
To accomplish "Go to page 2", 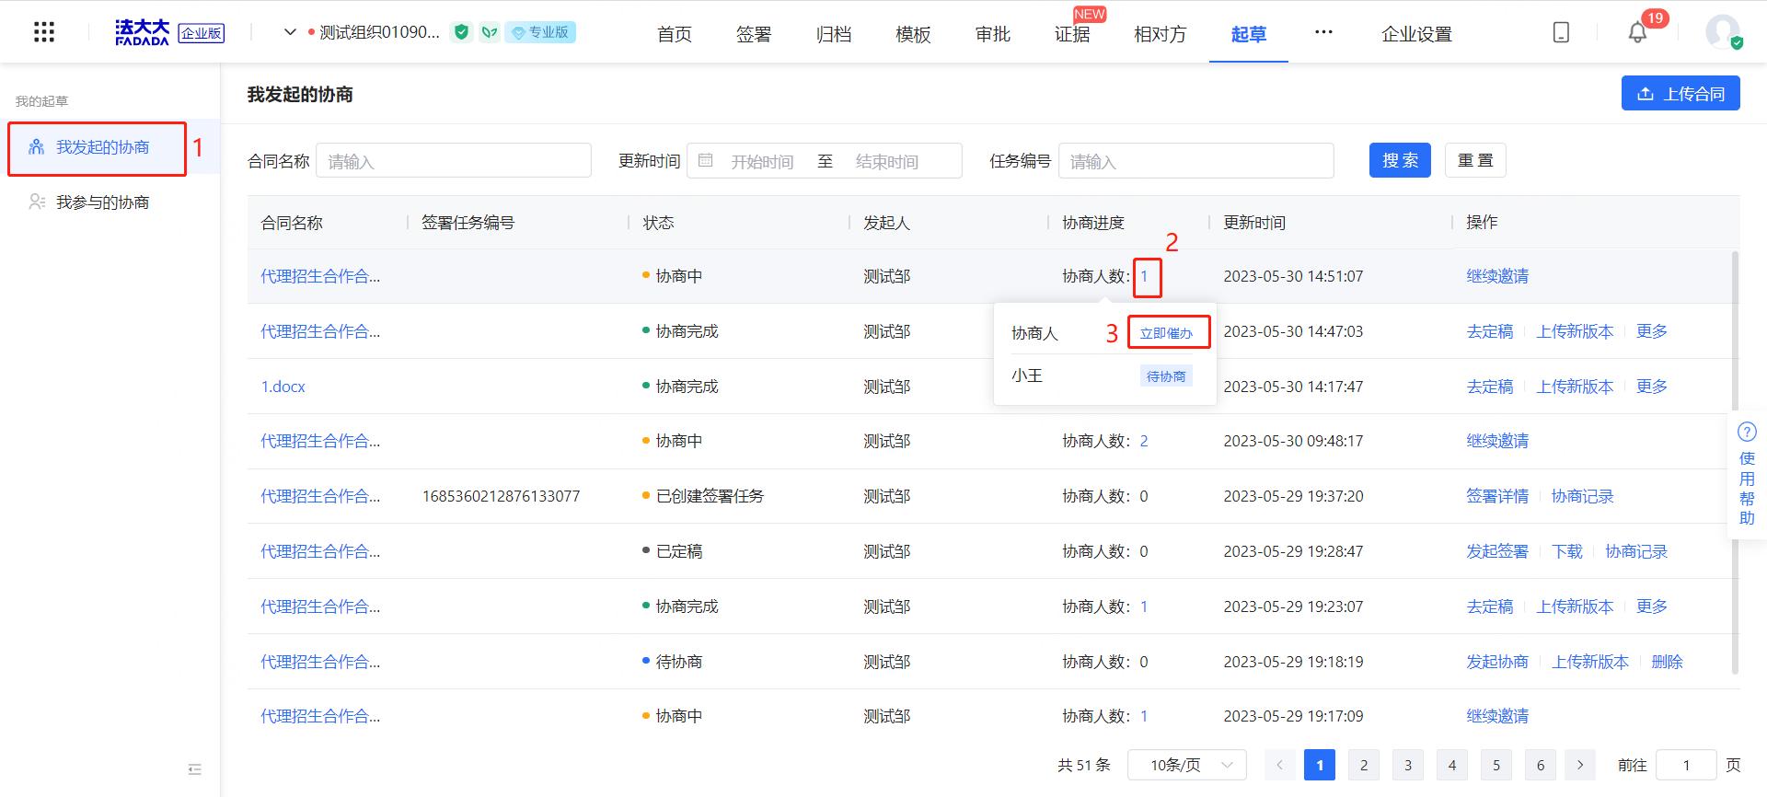I will pyautogui.click(x=1364, y=765).
